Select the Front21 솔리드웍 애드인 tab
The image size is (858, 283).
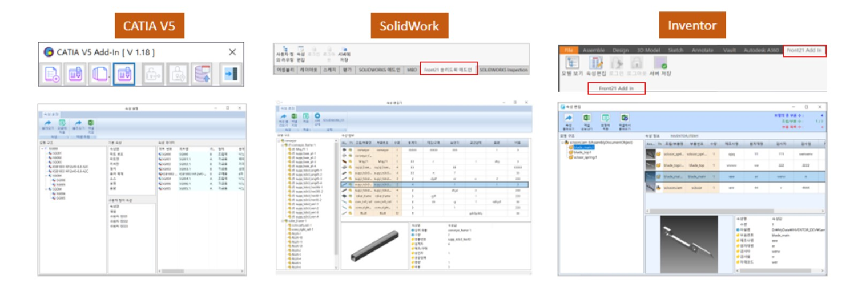[x=449, y=70]
